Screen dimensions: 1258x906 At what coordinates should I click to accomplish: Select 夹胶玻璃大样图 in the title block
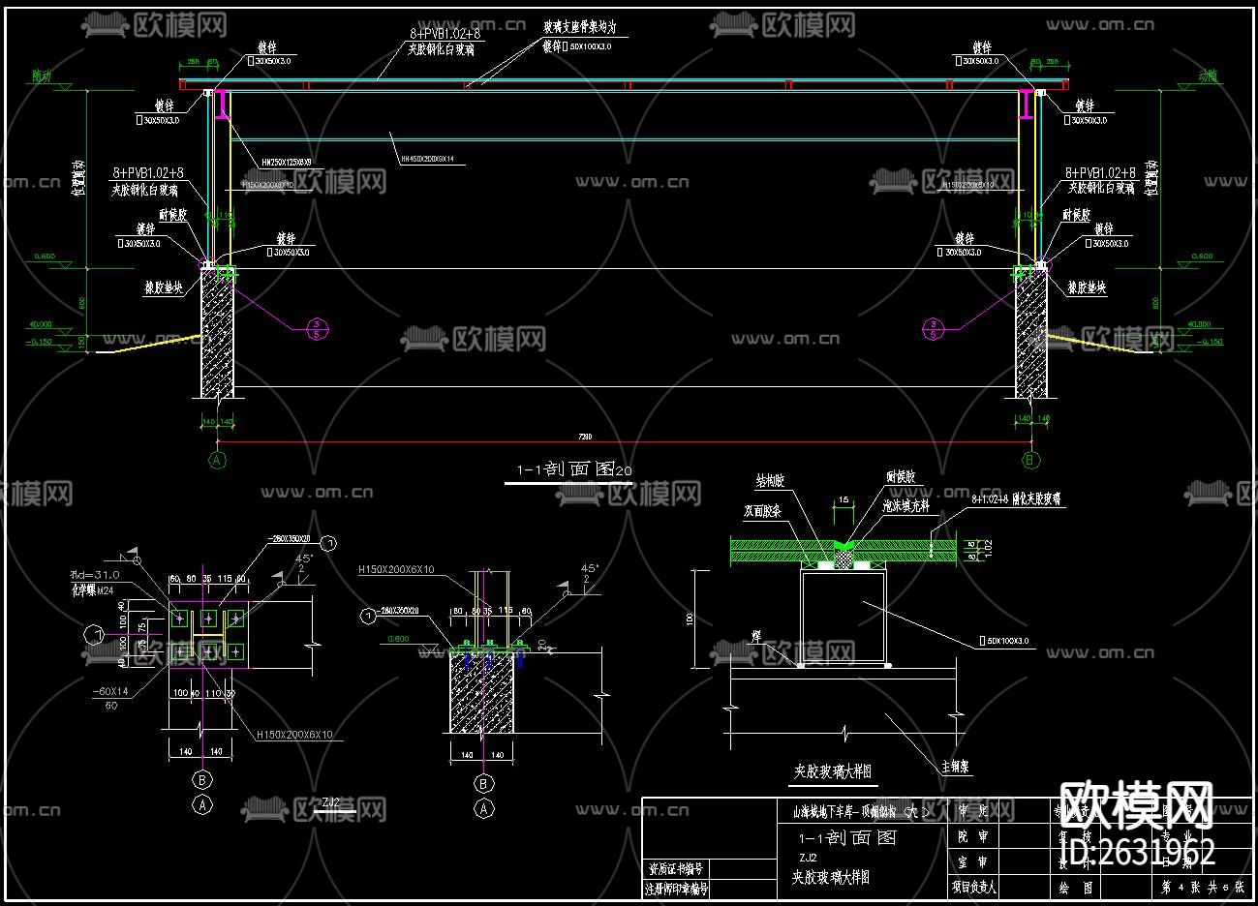point(831,877)
